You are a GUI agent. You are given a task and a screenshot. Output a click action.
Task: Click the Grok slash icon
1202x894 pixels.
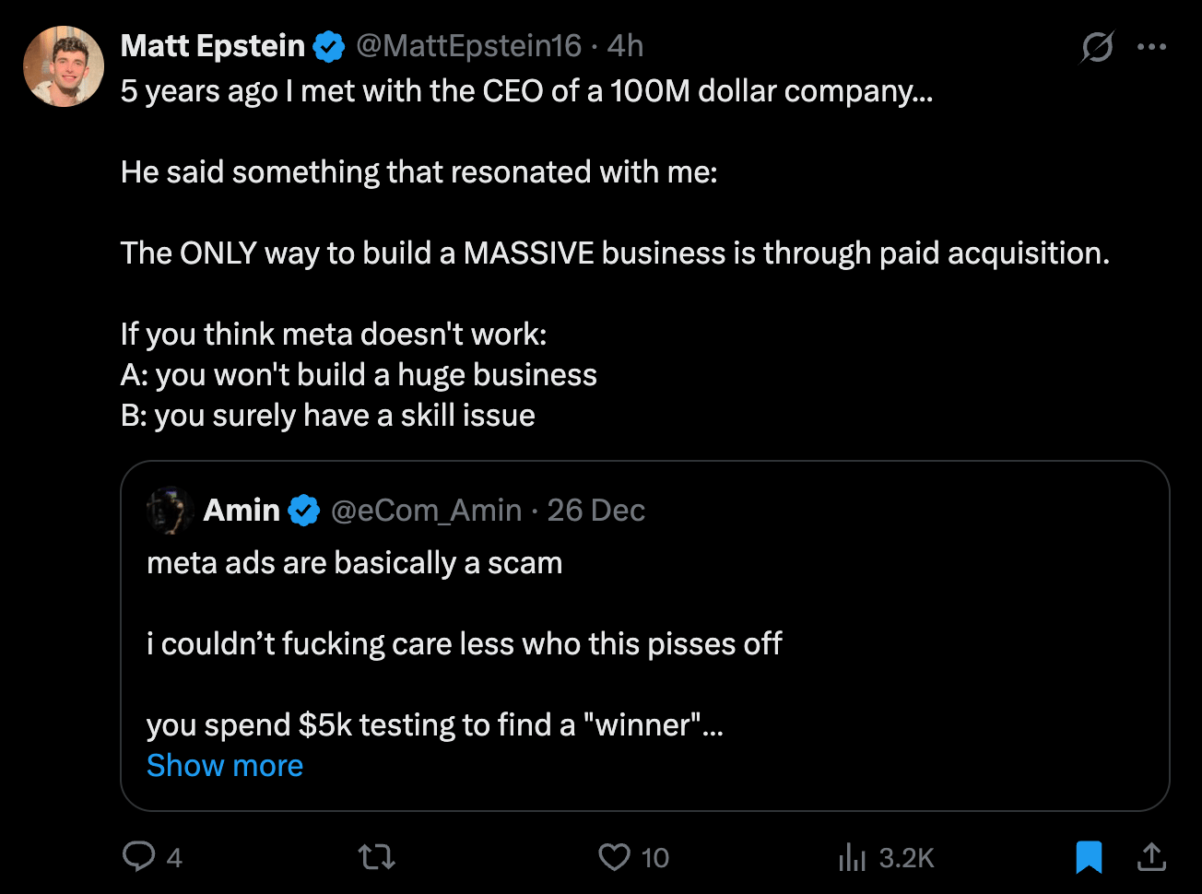coord(1097,47)
